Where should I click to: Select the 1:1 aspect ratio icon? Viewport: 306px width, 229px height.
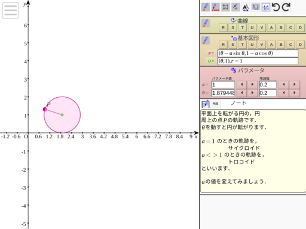tap(266, 7)
